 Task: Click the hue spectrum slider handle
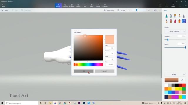pos(76,65)
